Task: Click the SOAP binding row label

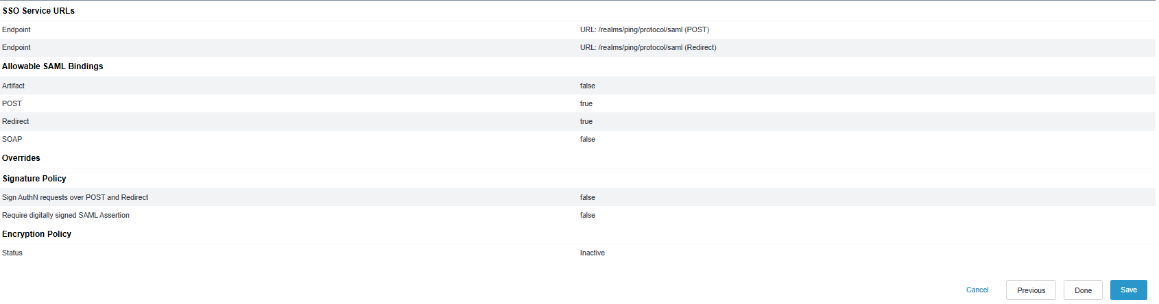Action: click(x=12, y=139)
